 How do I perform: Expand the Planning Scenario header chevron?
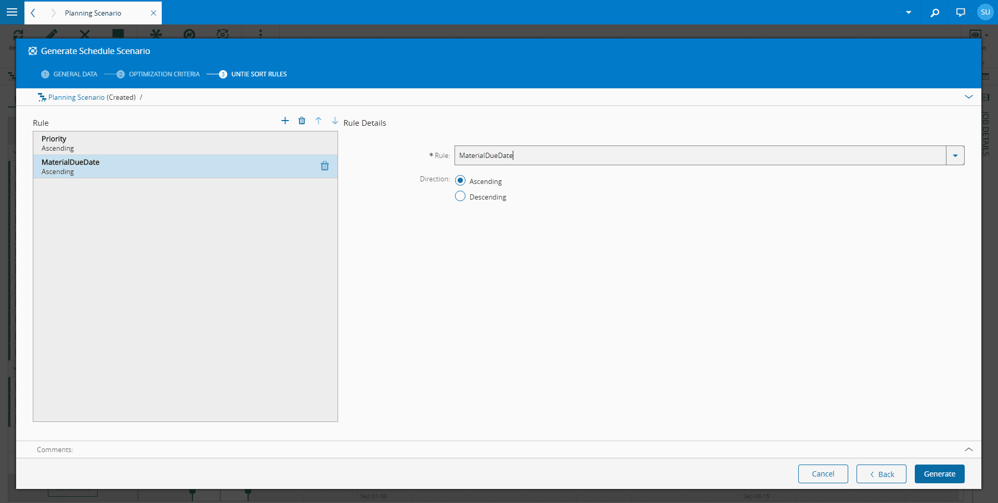(968, 97)
